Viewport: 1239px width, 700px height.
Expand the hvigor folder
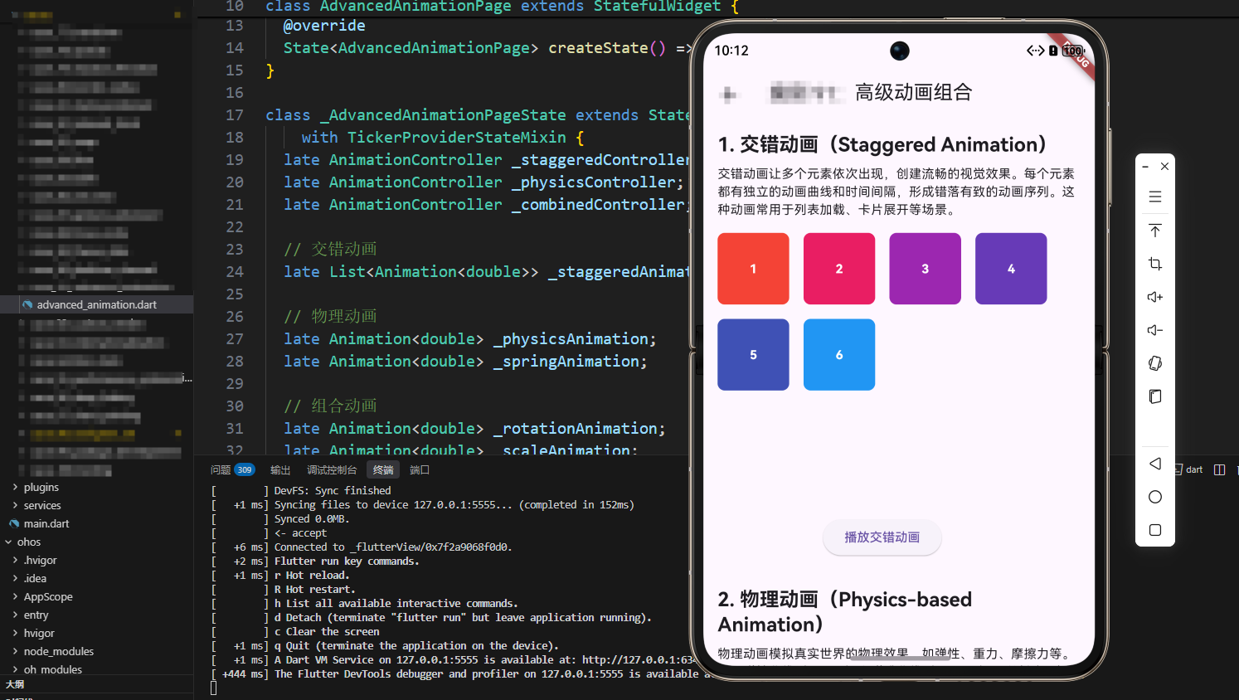pyautogui.click(x=15, y=633)
